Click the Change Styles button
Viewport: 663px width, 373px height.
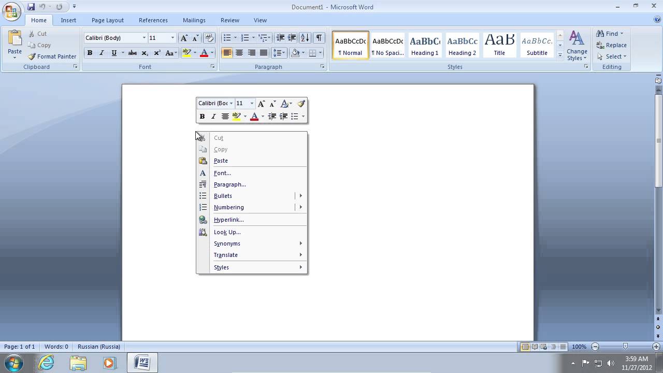tap(576, 46)
